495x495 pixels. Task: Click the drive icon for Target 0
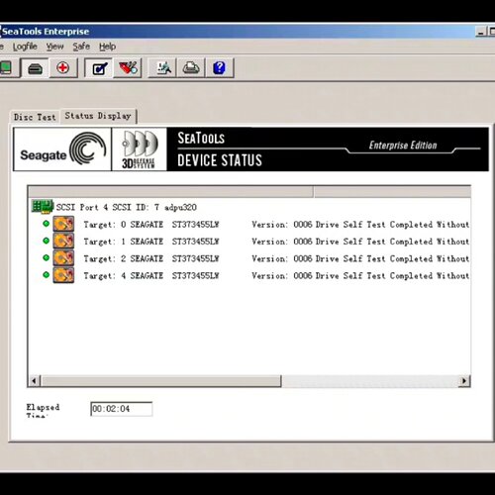coord(63,224)
